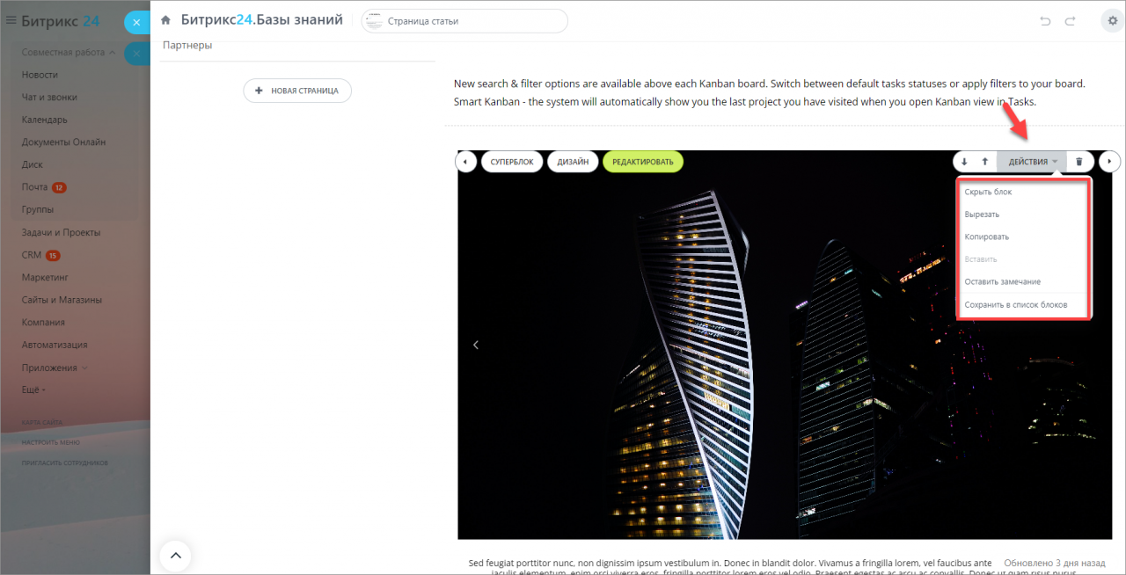Click the undo arrow icon

[1045, 21]
